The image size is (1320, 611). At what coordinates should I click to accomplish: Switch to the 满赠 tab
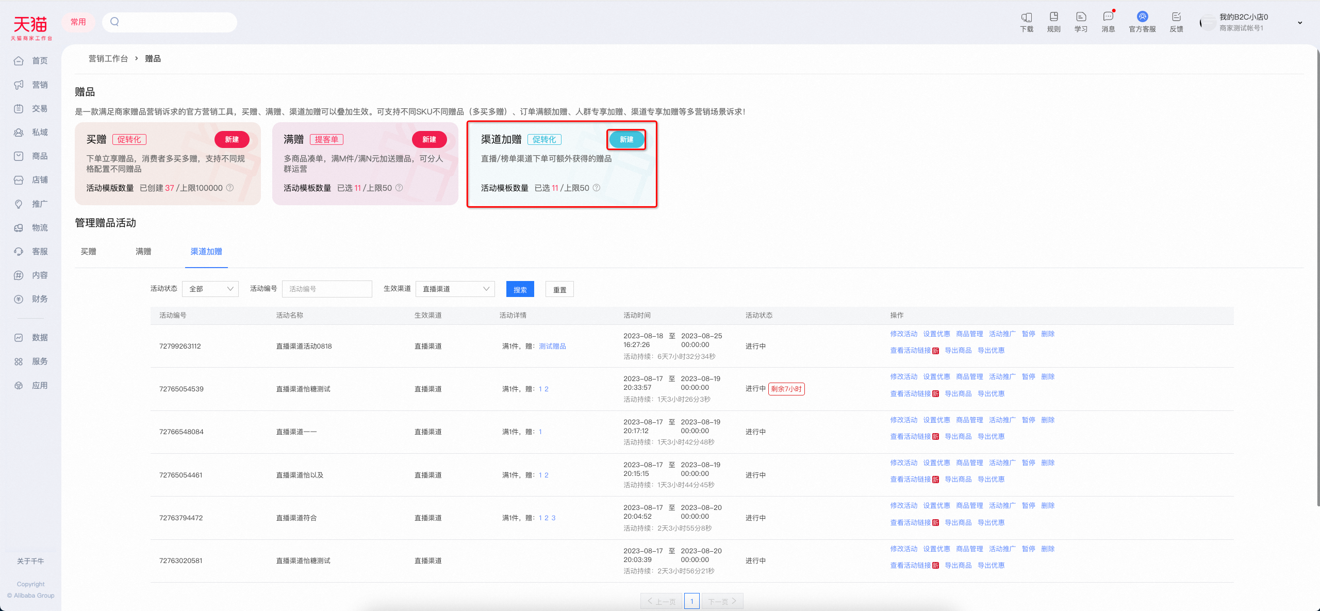143,252
